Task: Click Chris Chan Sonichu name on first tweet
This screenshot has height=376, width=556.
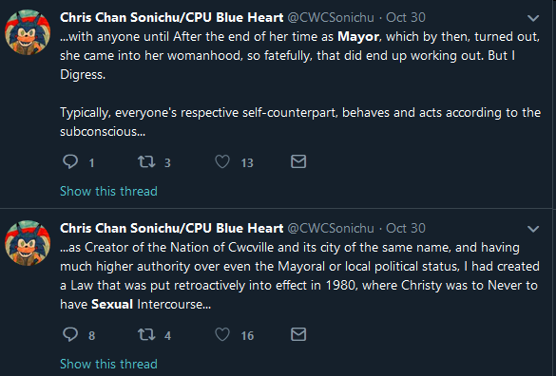Action: 172,17
